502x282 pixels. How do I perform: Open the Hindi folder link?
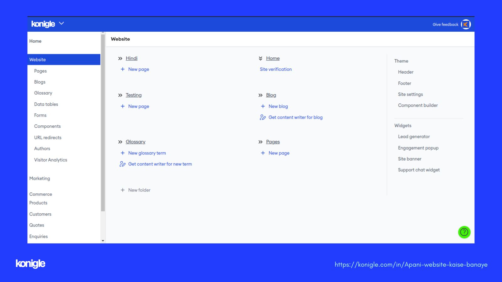pos(131,58)
